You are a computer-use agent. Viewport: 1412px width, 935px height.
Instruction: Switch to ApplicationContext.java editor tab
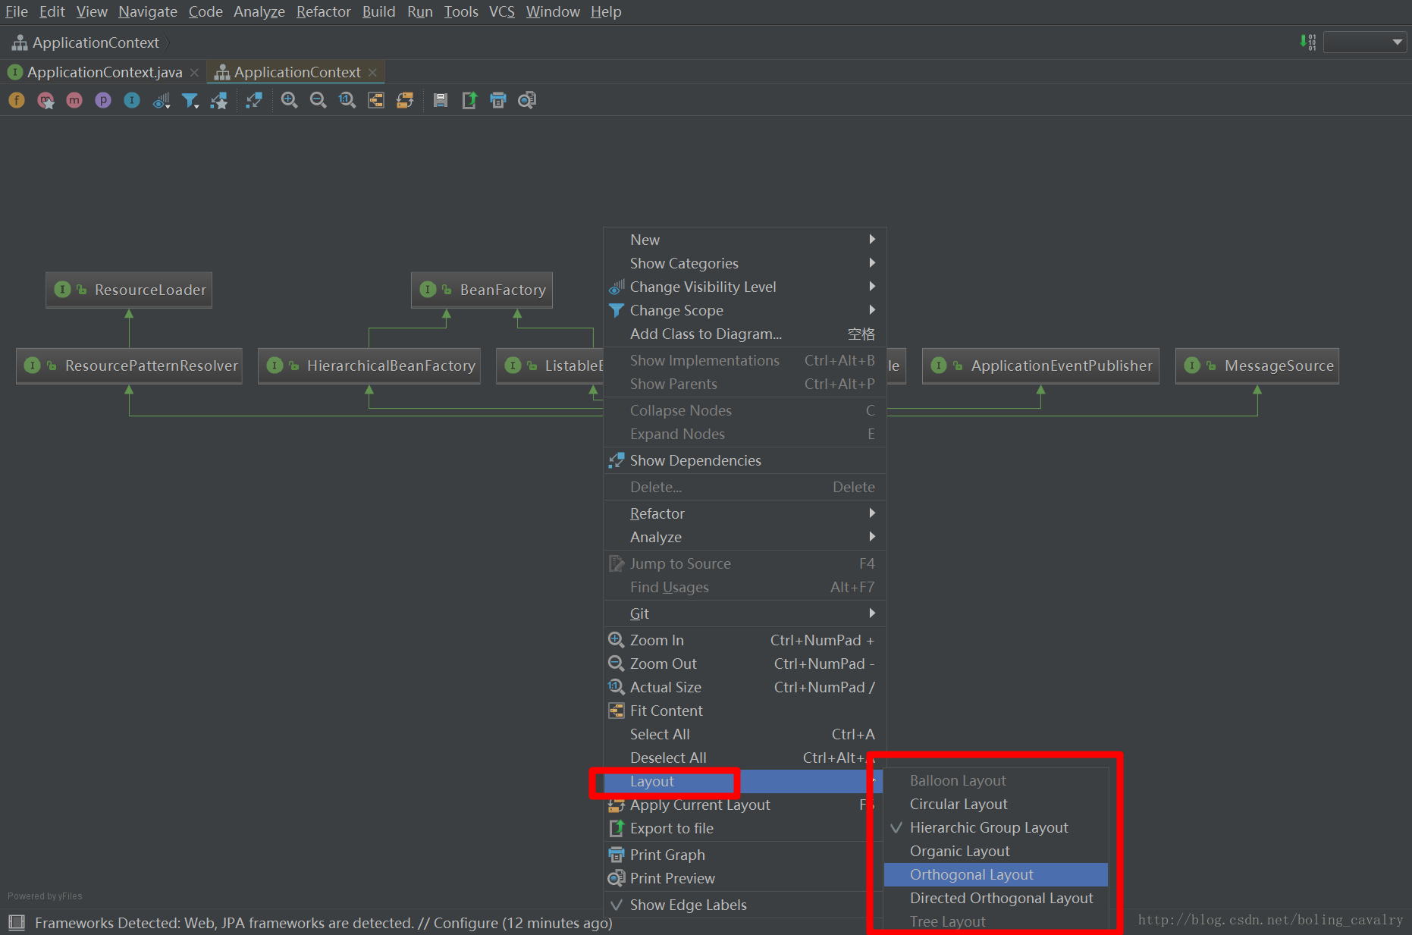pyautogui.click(x=105, y=72)
